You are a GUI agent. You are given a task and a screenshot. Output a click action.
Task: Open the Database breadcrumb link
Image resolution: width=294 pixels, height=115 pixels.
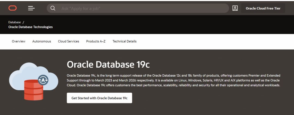15,22
